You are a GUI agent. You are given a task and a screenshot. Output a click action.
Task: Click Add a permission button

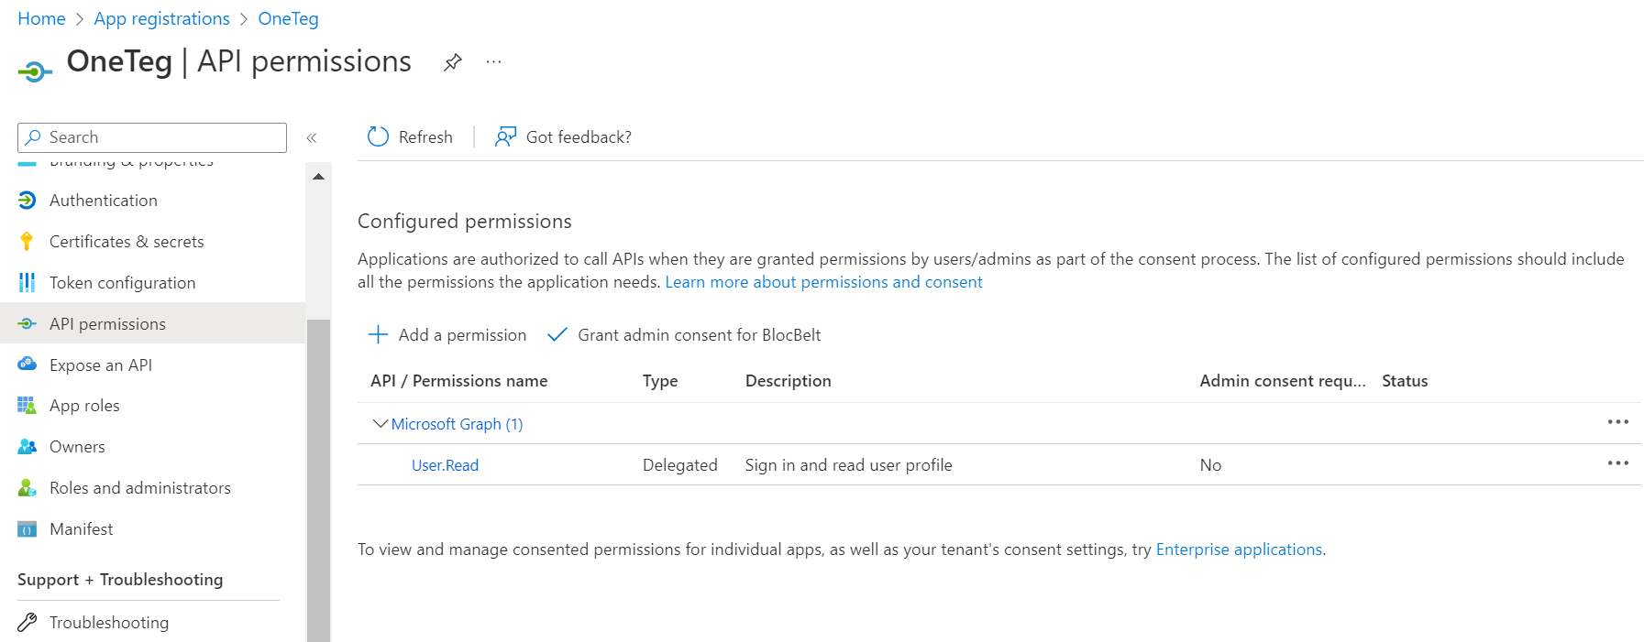pyautogui.click(x=447, y=335)
